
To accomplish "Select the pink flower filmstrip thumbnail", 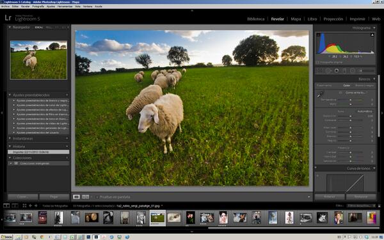I will pos(190,218).
